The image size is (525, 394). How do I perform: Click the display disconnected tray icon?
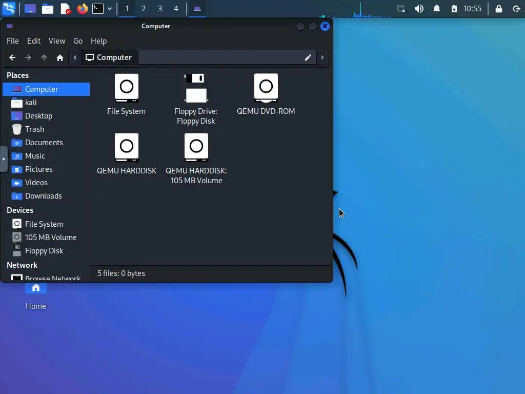pyautogui.click(x=401, y=9)
